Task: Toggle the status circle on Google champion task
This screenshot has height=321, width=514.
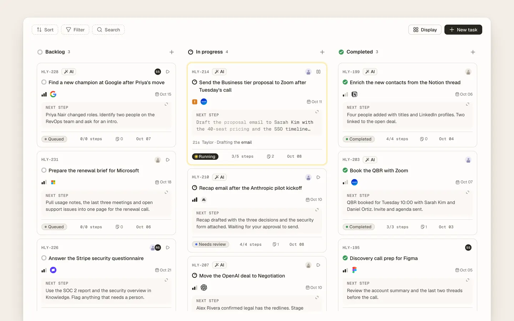Action: (x=44, y=82)
